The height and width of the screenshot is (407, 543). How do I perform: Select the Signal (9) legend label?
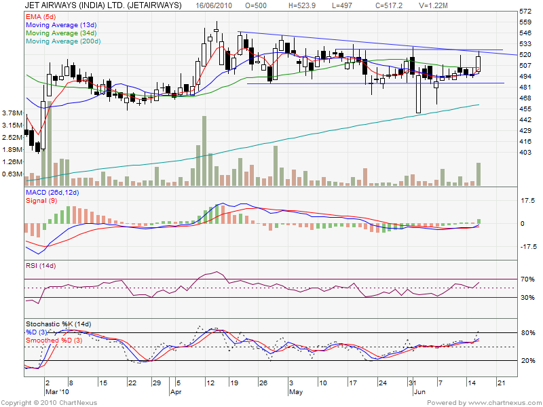pos(41,201)
